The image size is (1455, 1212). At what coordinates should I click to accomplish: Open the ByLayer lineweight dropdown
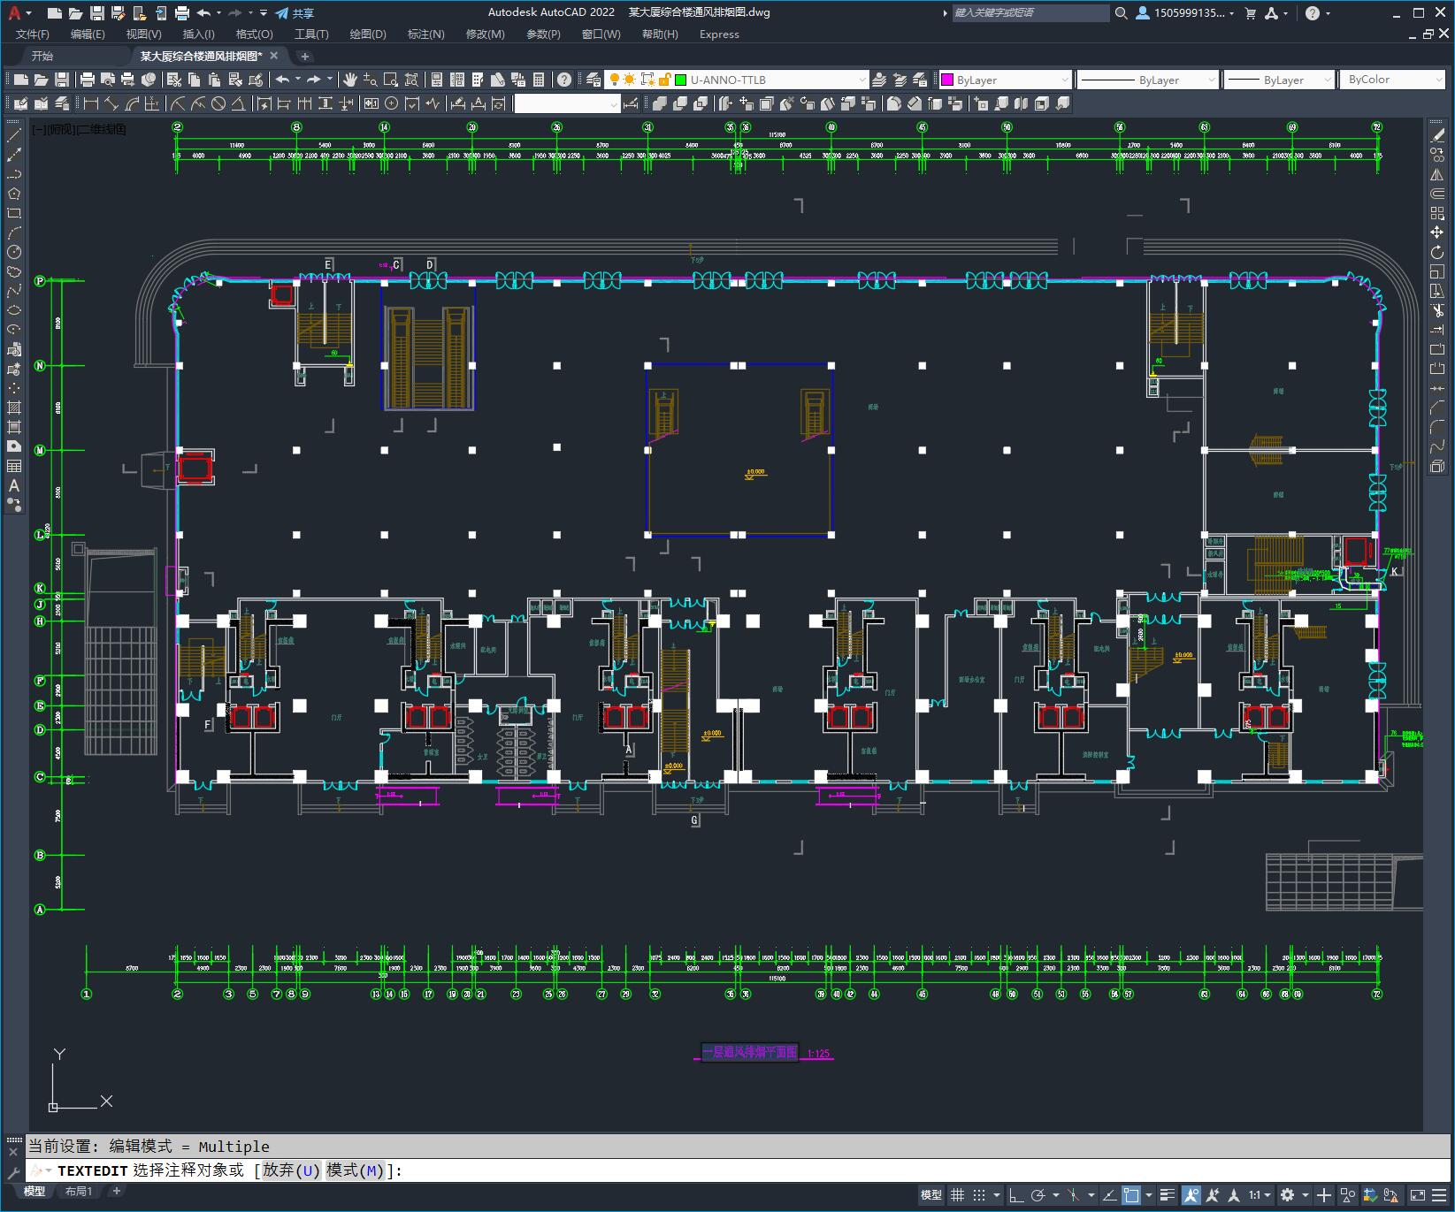pos(1279,80)
